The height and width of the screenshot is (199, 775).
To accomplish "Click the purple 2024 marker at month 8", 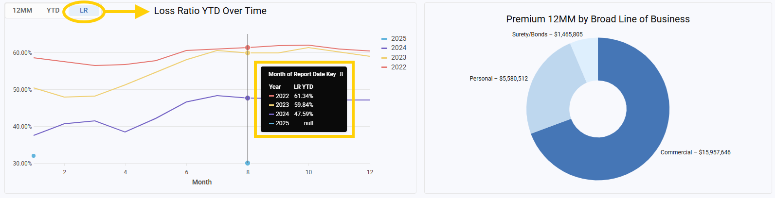I will pyautogui.click(x=248, y=98).
